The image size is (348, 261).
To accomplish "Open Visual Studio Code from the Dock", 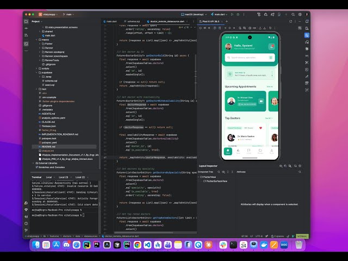I will click(147, 245).
